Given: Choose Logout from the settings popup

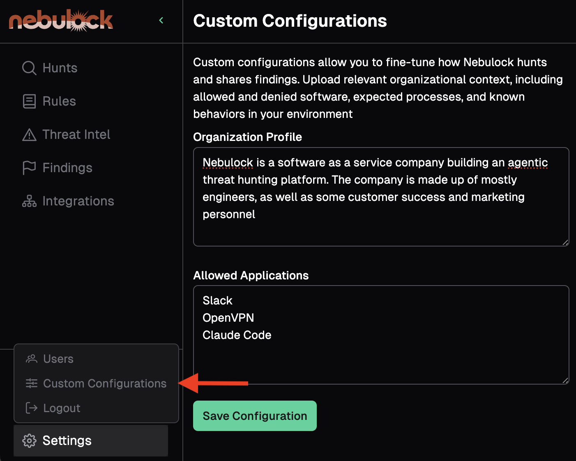Looking at the screenshot, I should [62, 408].
